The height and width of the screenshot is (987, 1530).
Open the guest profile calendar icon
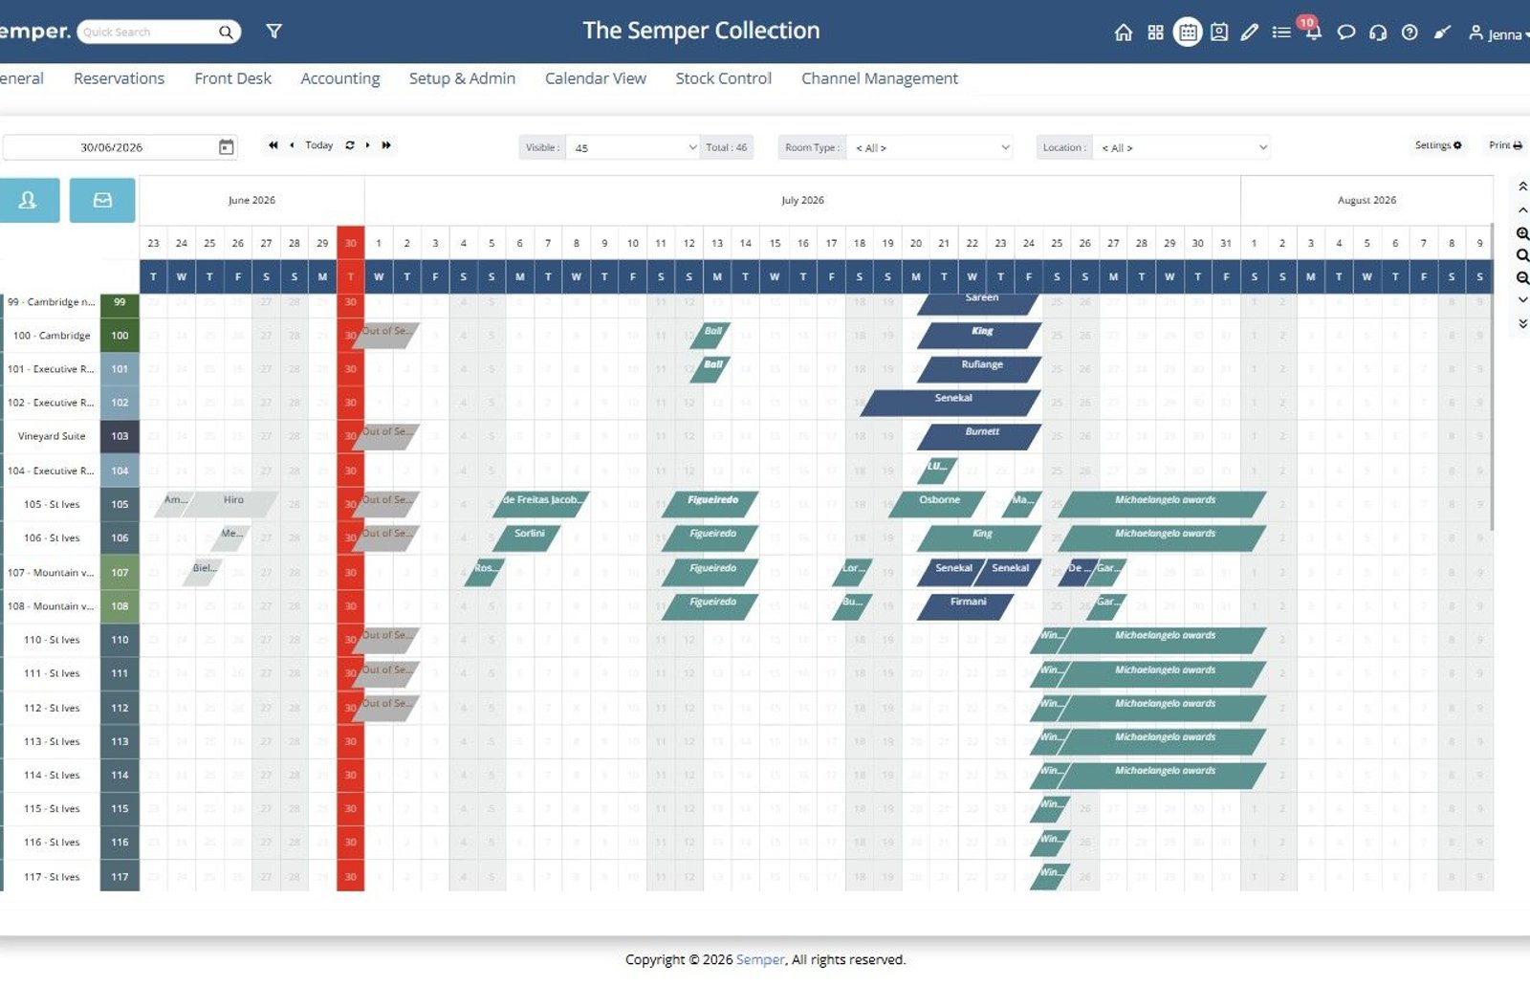[x=1219, y=33]
